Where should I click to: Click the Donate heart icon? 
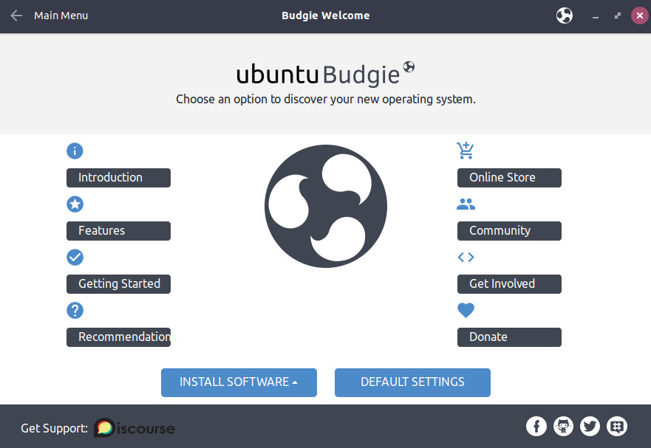tap(466, 310)
